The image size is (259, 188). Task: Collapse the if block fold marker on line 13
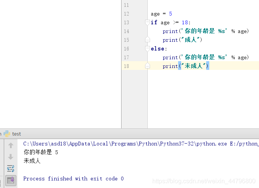click(147, 22)
